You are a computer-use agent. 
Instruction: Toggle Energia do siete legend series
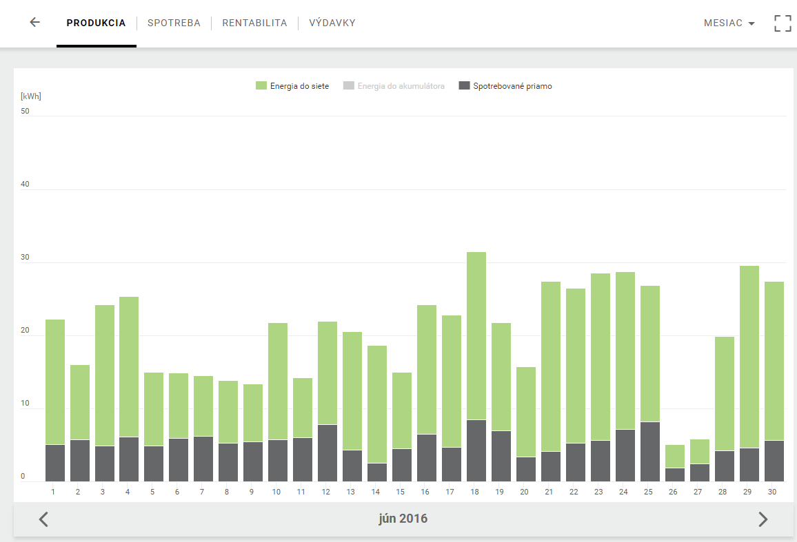tap(292, 86)
